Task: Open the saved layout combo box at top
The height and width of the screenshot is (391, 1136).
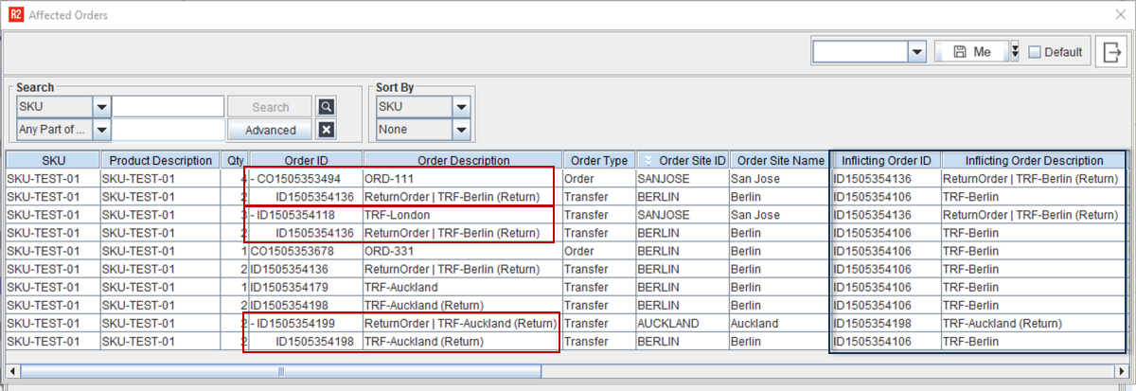Action: tap(916, 52)
